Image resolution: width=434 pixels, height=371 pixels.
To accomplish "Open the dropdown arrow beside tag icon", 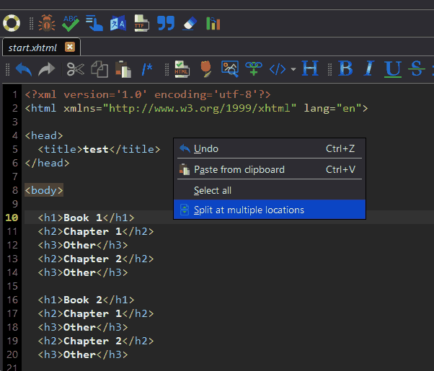I will pyautogui.click(x=293, y=69).
